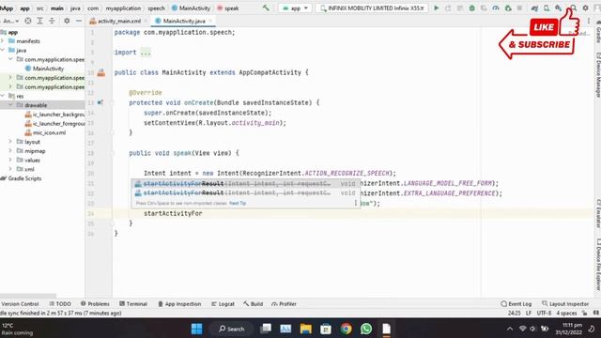Click Attach Debugger to Android Process icon

pyautogui.click(x=508, y=8)
